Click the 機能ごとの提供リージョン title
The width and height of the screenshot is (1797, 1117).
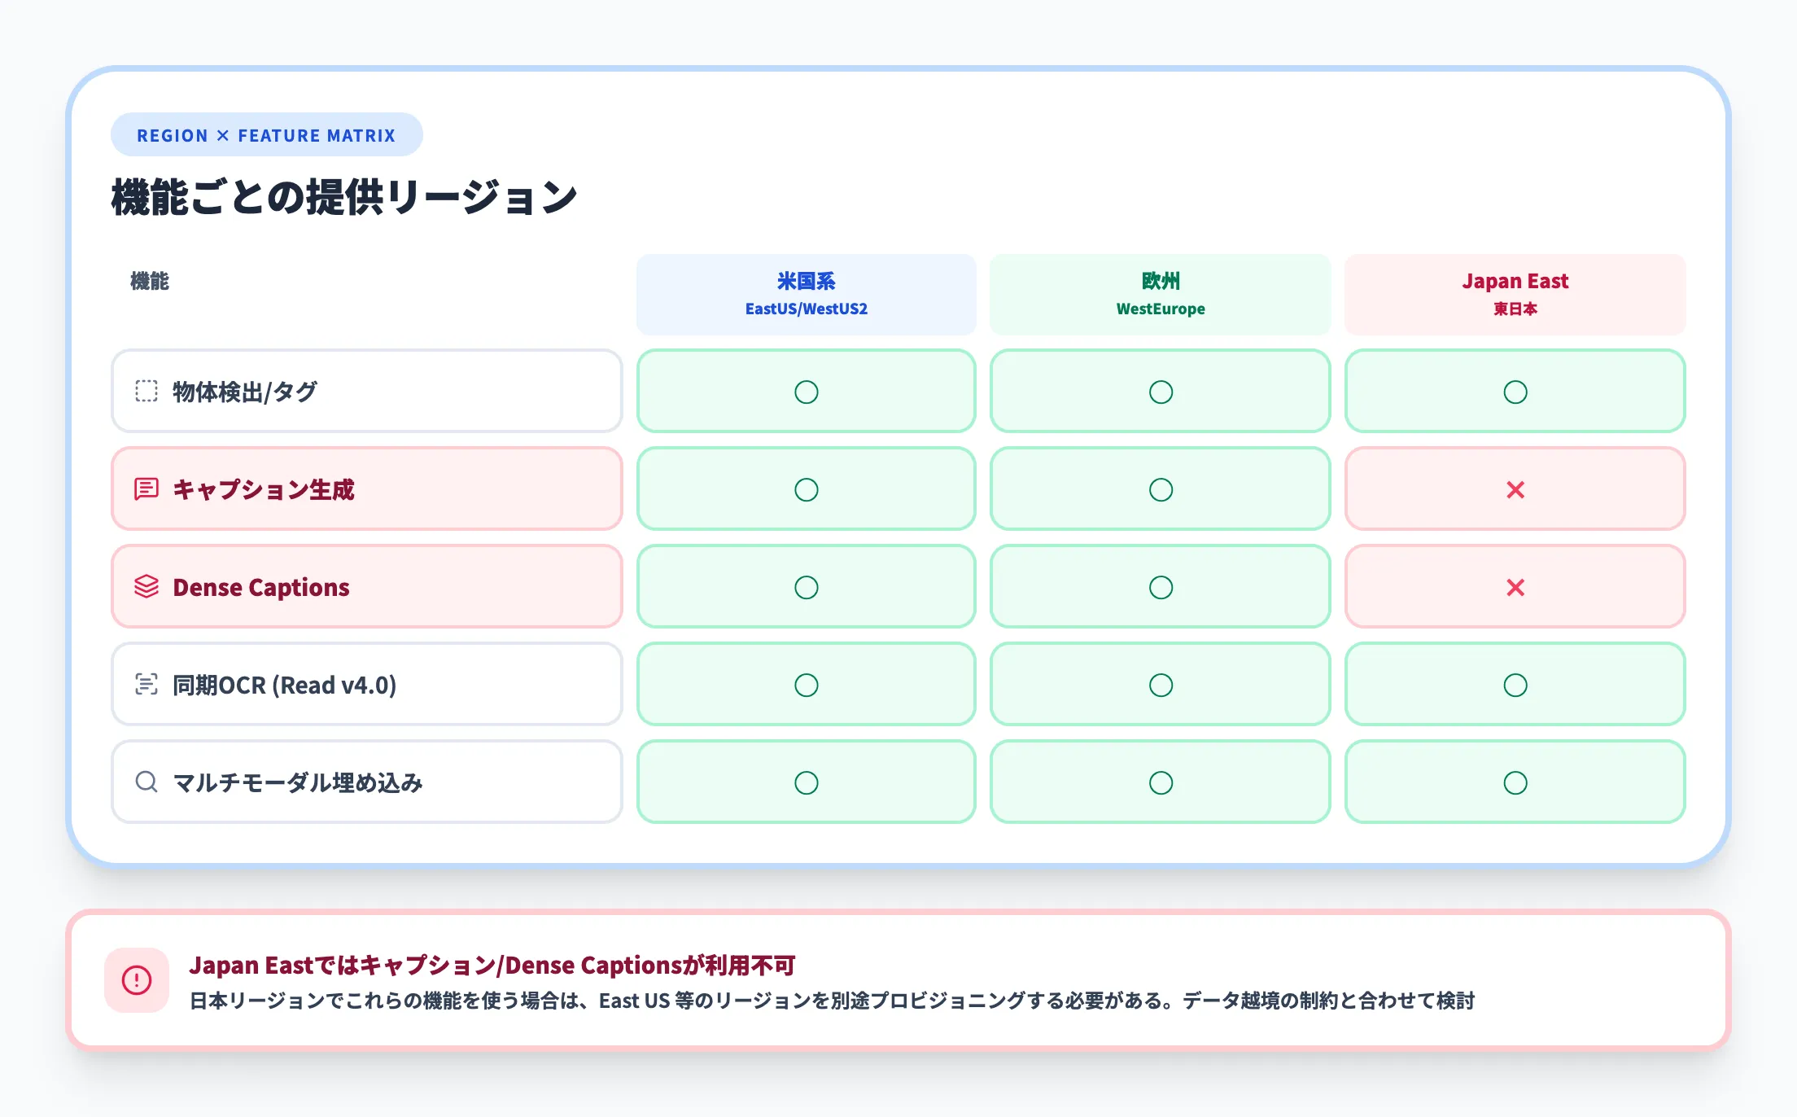tap(343, 195)
